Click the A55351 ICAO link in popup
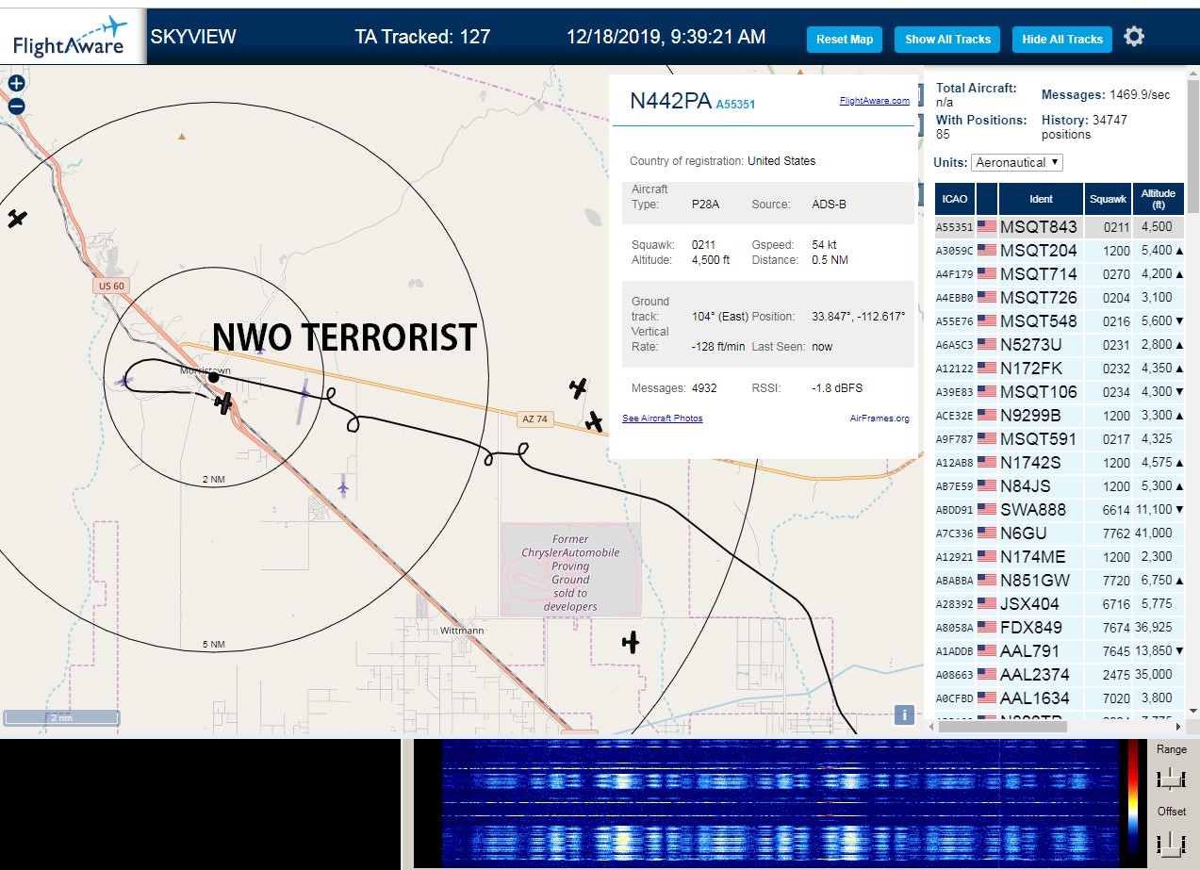 coord(735,105)
